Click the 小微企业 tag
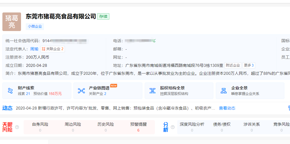Image resolution: width=290 pixels, height=144 pixels. tap(35, 27)
